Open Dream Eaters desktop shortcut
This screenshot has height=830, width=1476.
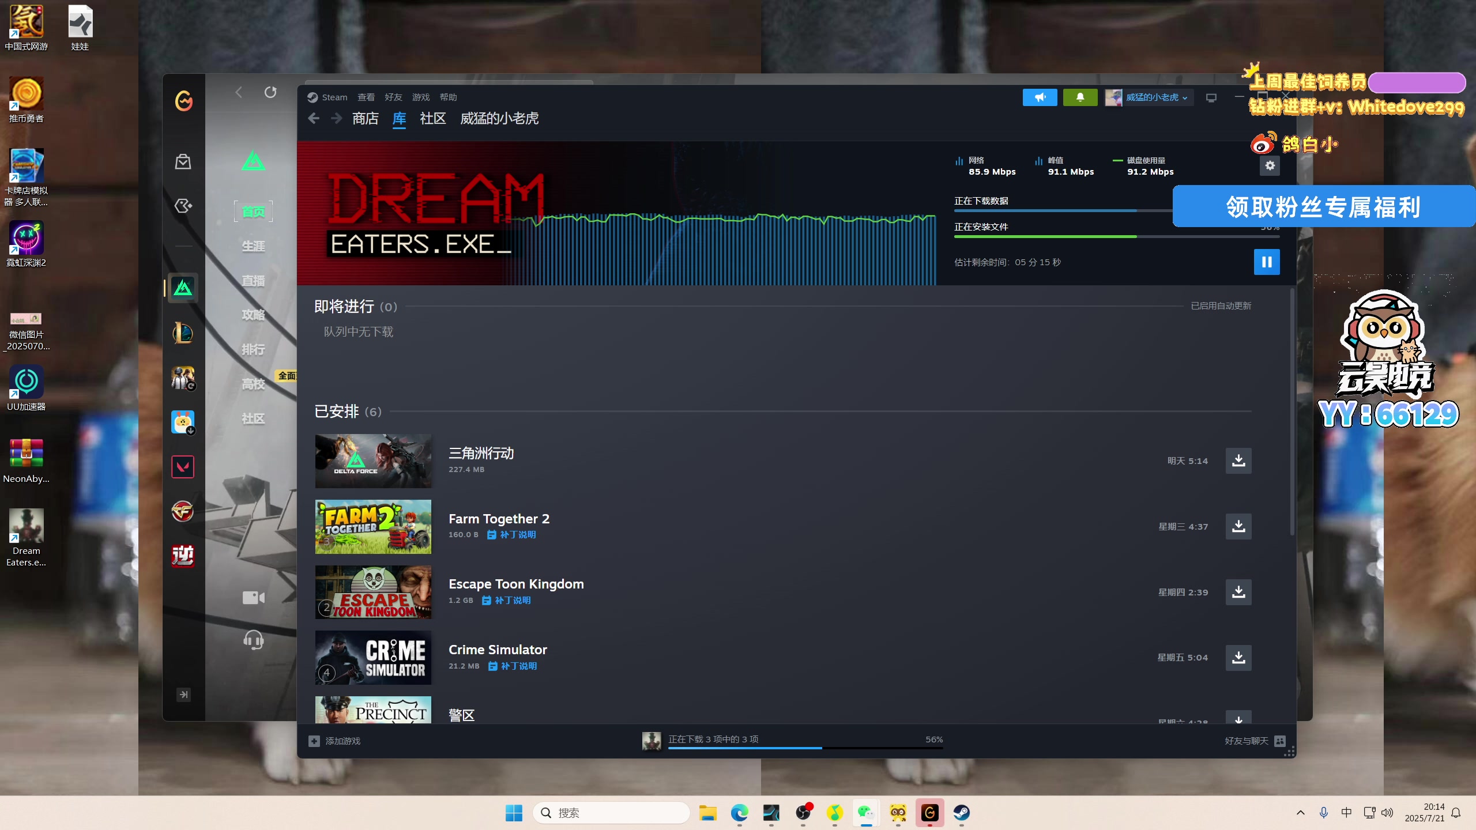pyautogui.click(x=26, y=537)
